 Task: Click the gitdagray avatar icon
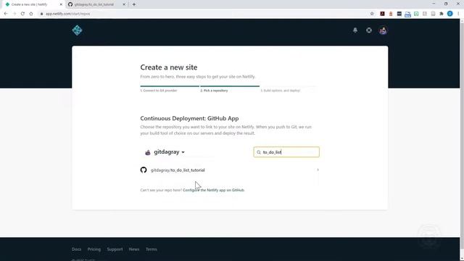[x=148, y=152]
